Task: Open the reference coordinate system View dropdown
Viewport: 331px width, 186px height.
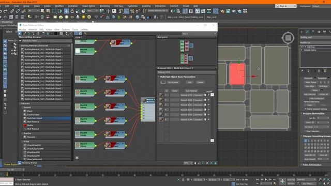Action: coord(92,11)
